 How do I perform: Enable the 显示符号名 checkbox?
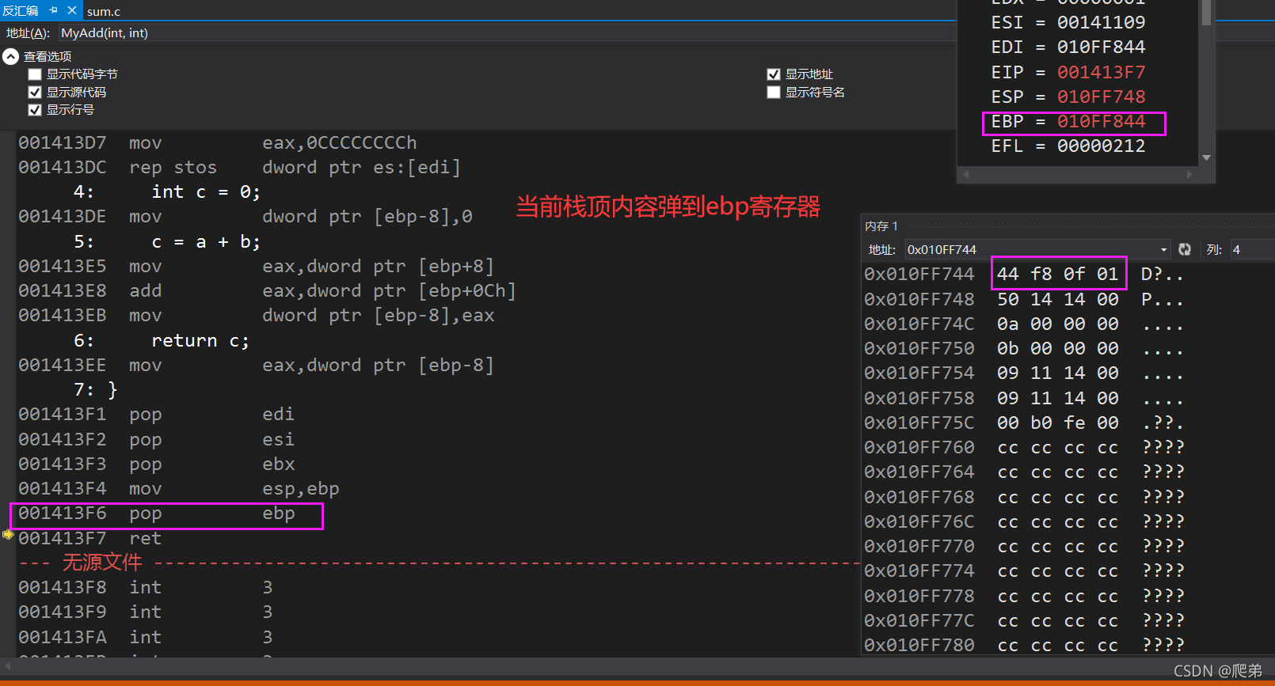tap(774, 93)
